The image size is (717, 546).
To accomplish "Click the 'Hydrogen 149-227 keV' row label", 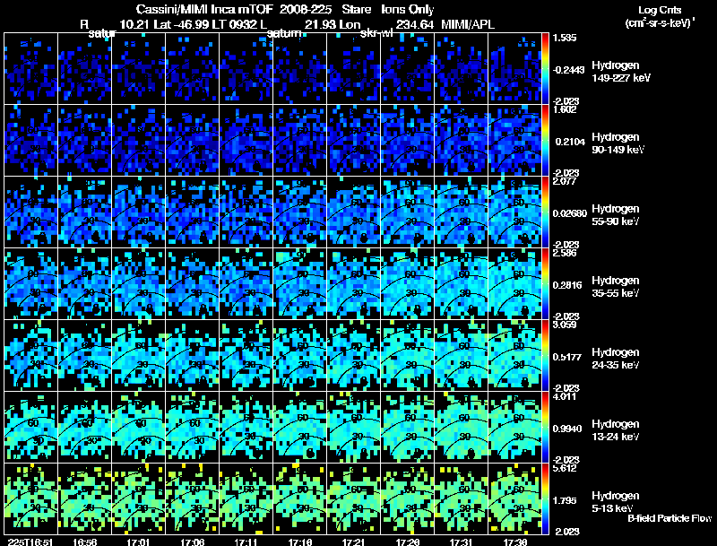I will 621,72.
